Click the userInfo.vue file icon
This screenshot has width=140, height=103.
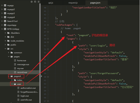click(x=18, y=100)
